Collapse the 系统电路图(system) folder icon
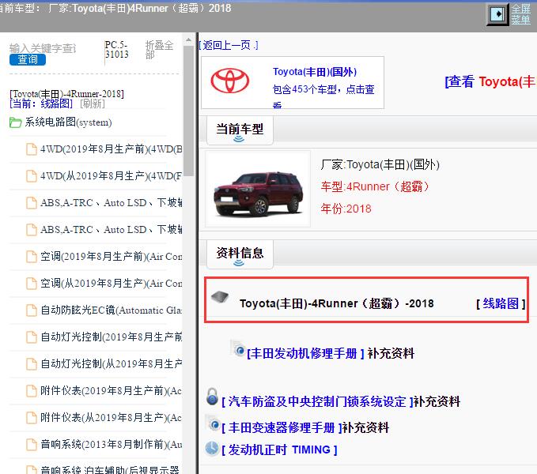537x474 pixels. pyautogui.click(x=15, y=122)
